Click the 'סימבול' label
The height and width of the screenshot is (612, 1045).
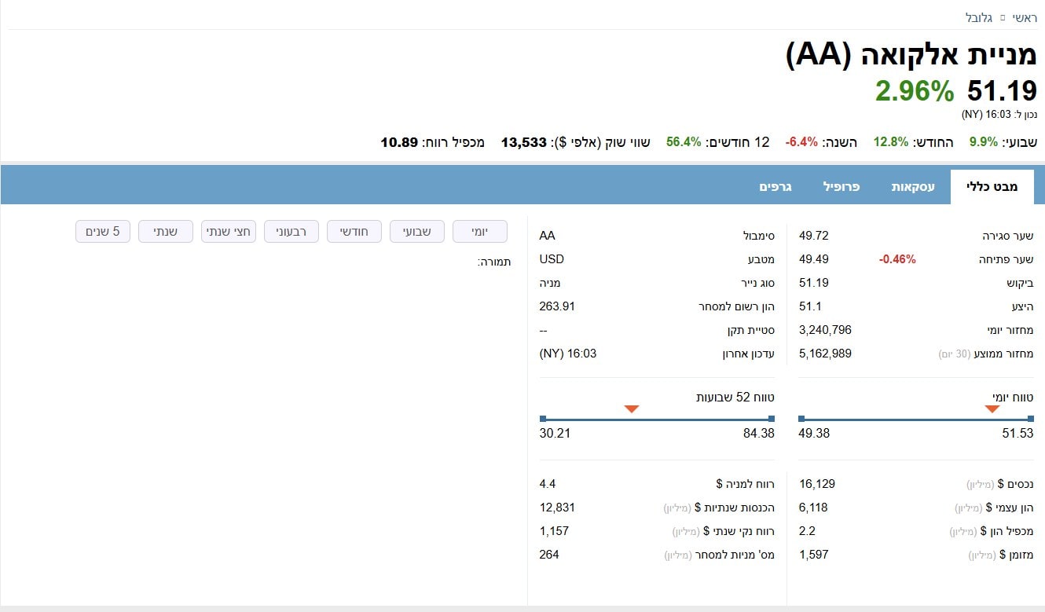[759, 236]
